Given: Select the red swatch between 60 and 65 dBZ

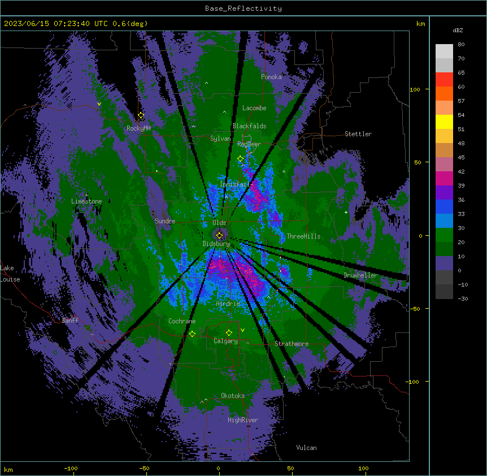Looking at the screenshot, I should click(444, 79).
